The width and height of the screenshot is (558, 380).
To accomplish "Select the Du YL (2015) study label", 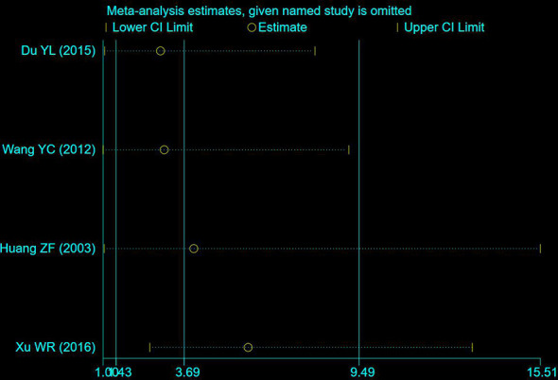I will [x=59, y=50].
